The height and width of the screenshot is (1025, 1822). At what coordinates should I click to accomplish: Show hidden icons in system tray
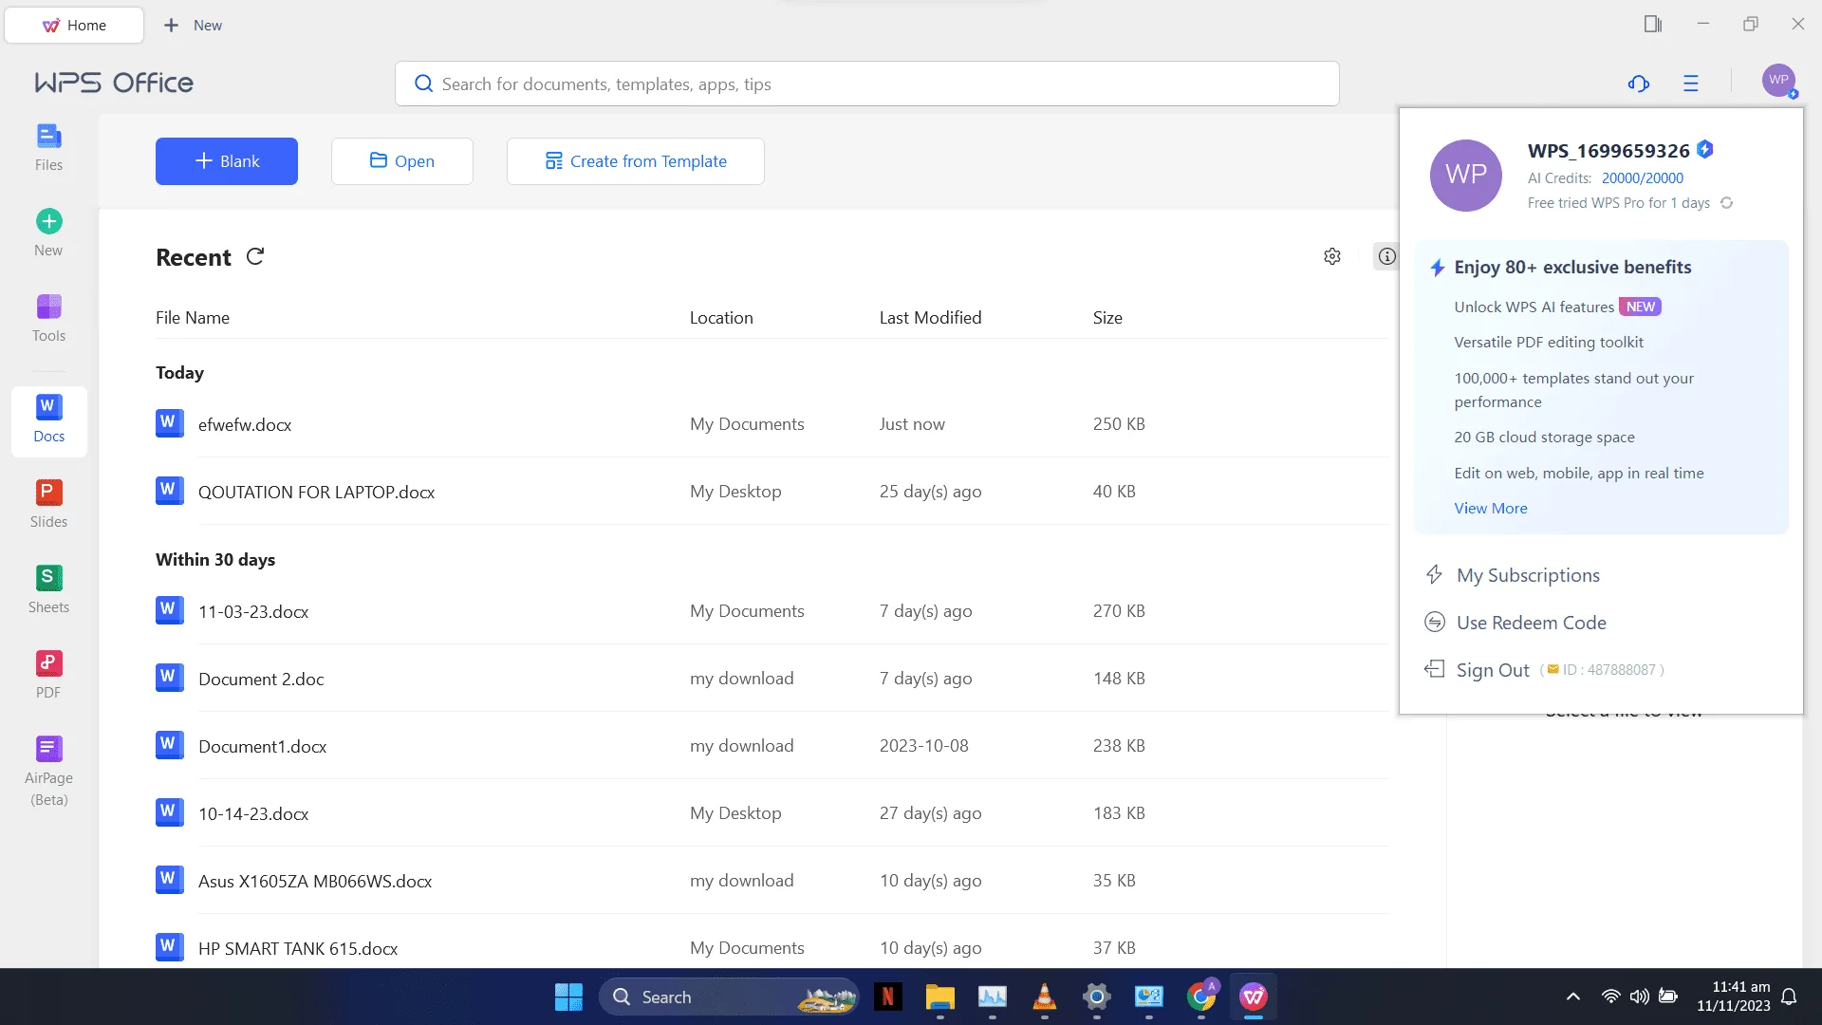pos(1573,997)
